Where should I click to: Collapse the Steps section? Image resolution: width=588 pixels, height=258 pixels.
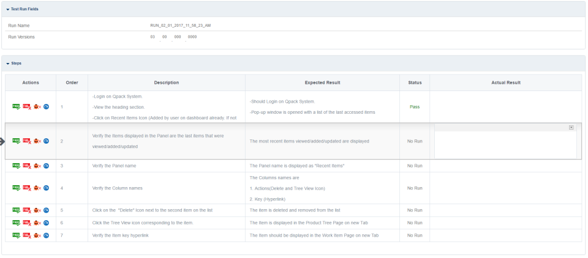(x=8, y=64)
